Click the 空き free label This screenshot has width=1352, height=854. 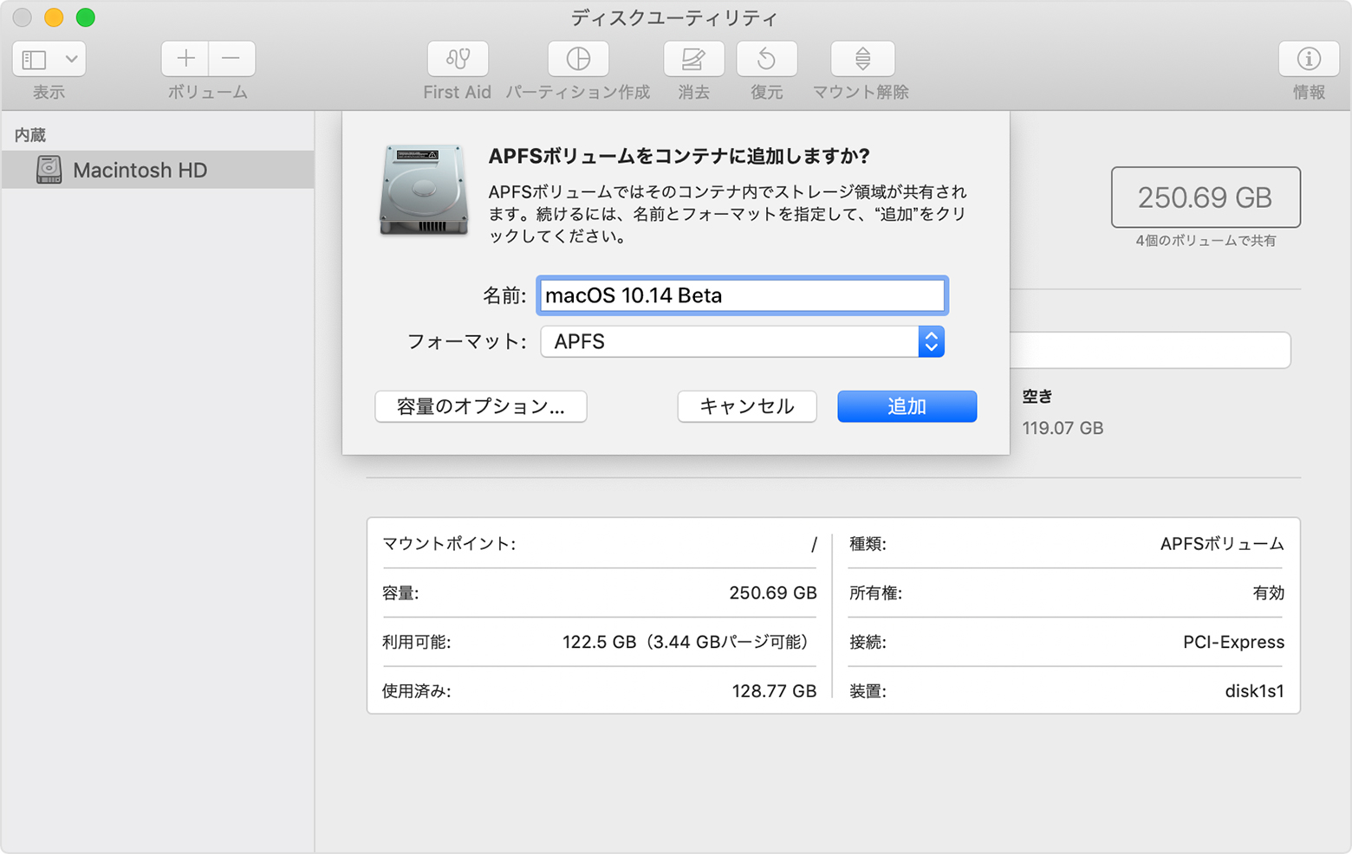pos(1037,397)
